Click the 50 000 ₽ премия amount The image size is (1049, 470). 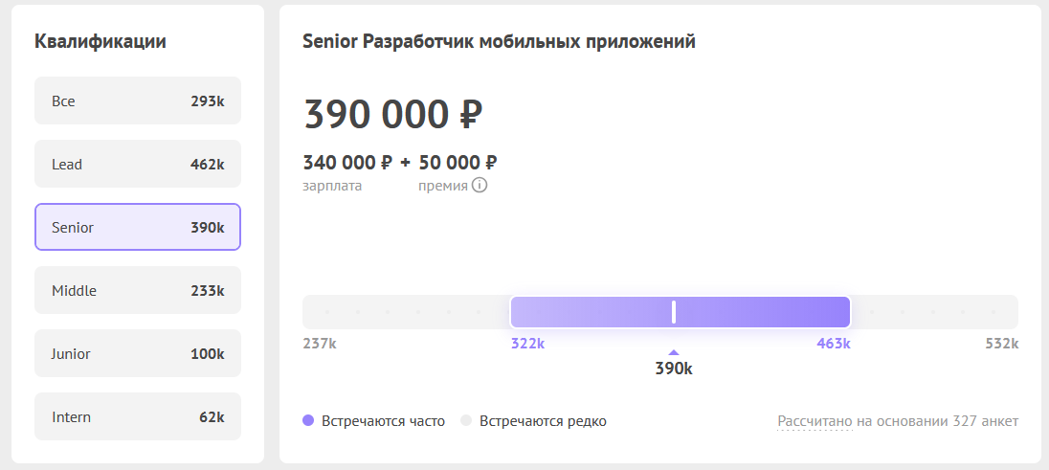pyautogui.click(x=458, y=163)
